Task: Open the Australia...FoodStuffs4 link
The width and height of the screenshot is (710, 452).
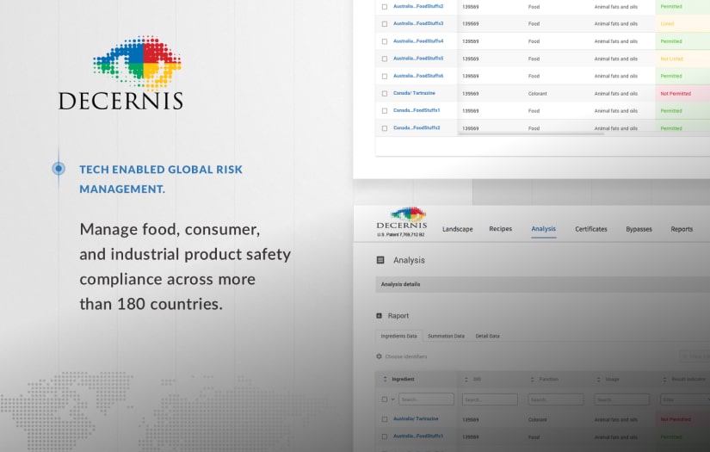Action: coord(418,41)
